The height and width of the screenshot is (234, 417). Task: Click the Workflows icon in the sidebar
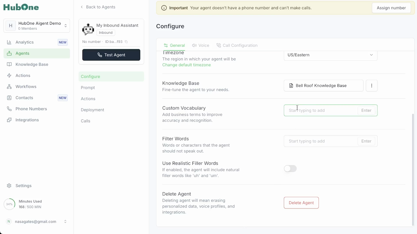9,87
